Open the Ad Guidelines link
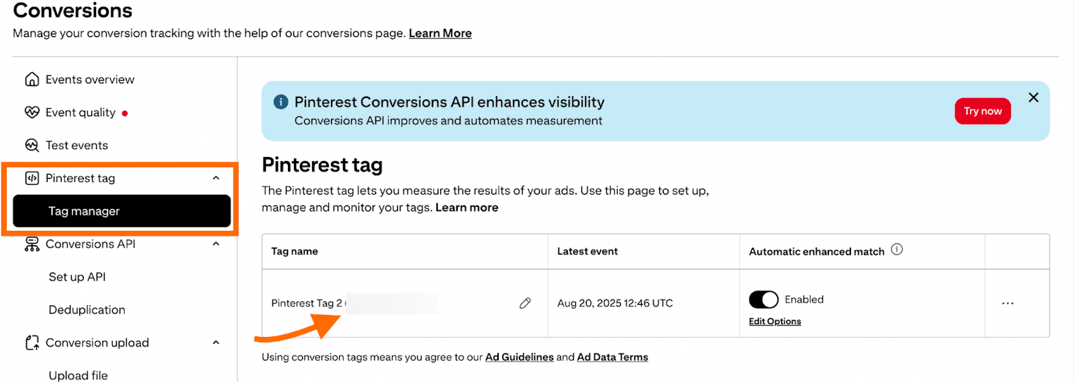Viewport: 1074px width, 382px height. tap(520, 357)
